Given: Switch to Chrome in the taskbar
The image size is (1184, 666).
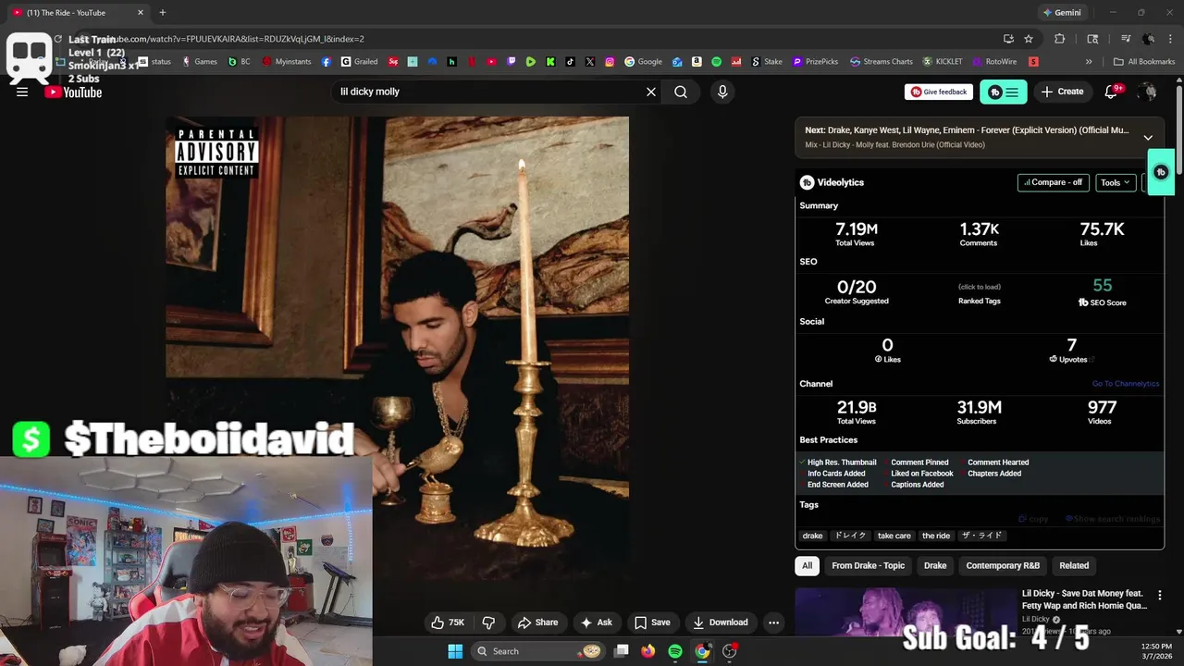Looking at the screenshot, I should pos(702,651).
